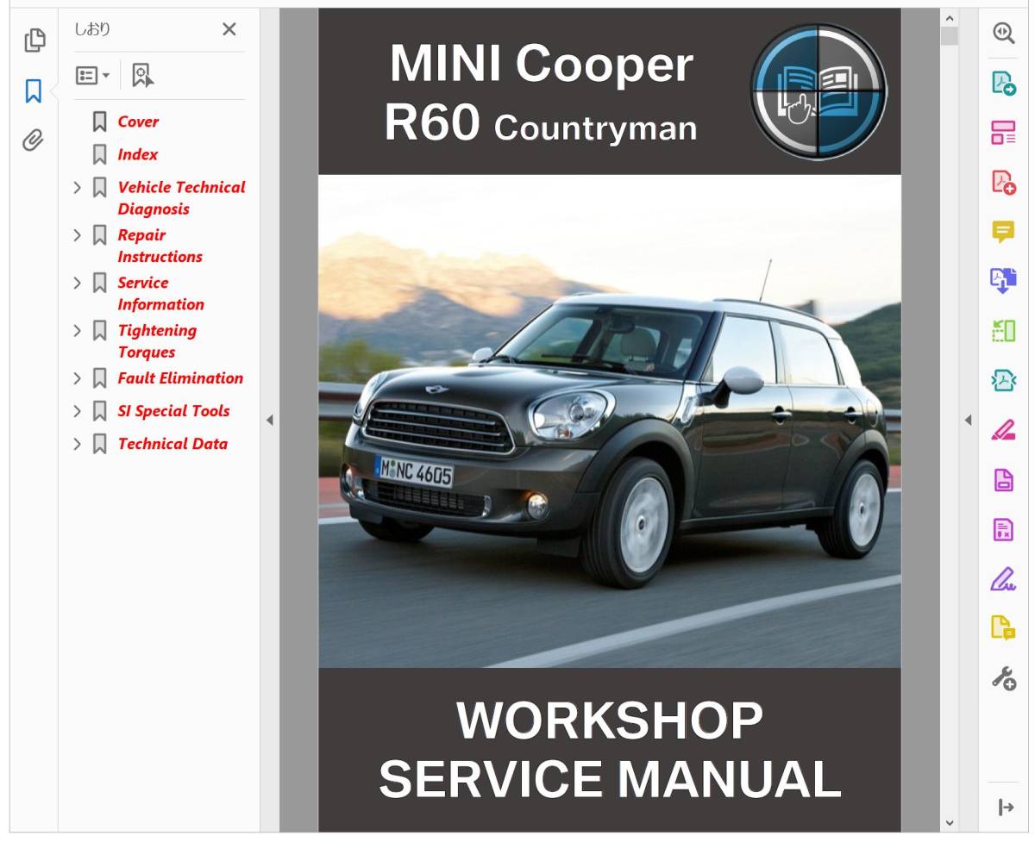Expand the Fault Elimination chevron
Viewport: 1035px width, 842px height.
coord(77,377)
